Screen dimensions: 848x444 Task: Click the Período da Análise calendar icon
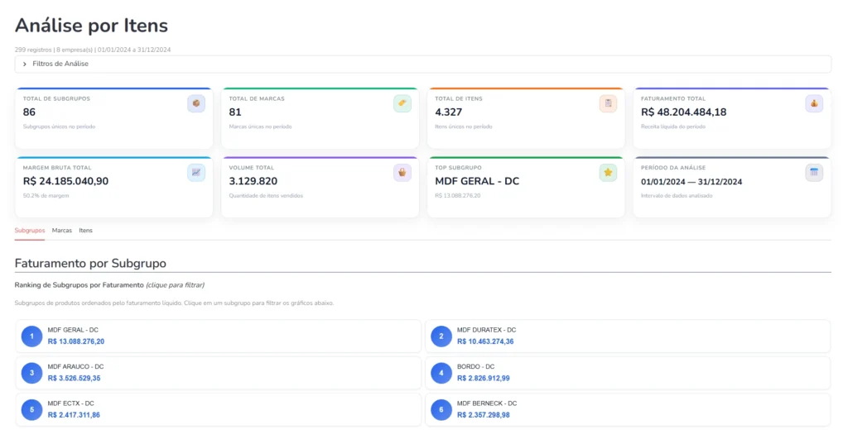(814, 173)
